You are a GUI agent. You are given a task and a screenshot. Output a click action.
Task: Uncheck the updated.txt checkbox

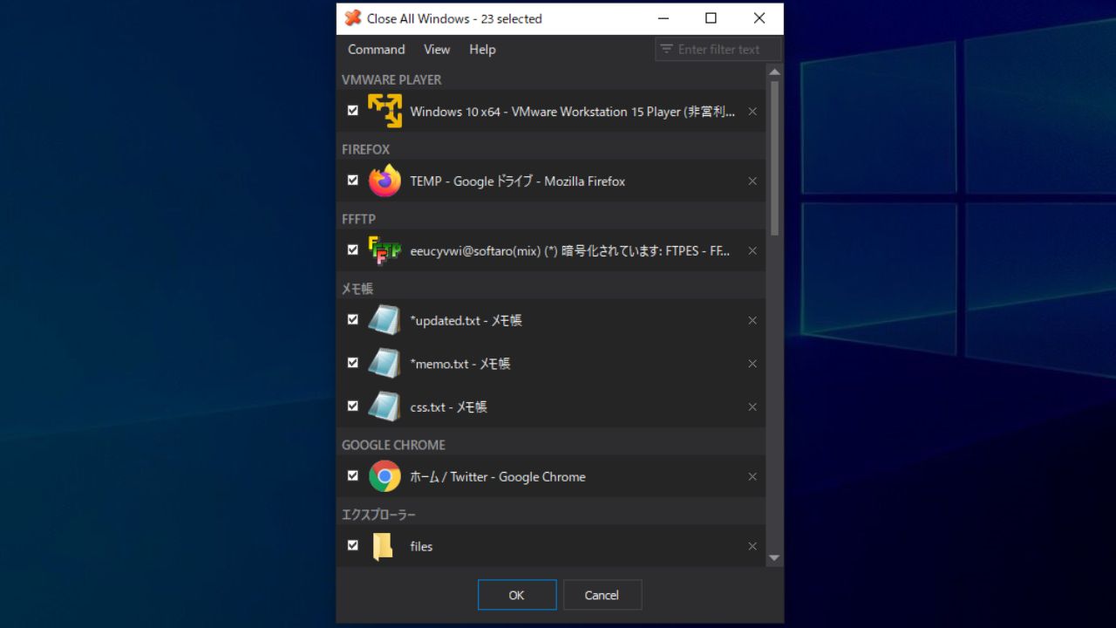[x=352, y=319]
